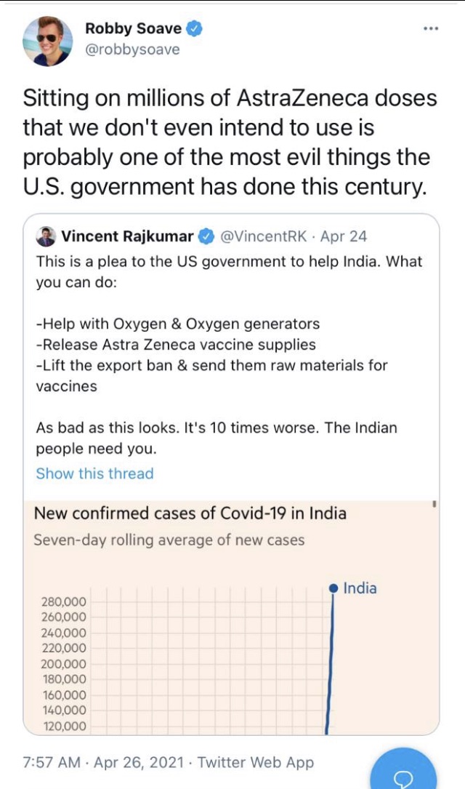
Task: Click Robby Soave's blue verified badge
Action: pos(195,28)
